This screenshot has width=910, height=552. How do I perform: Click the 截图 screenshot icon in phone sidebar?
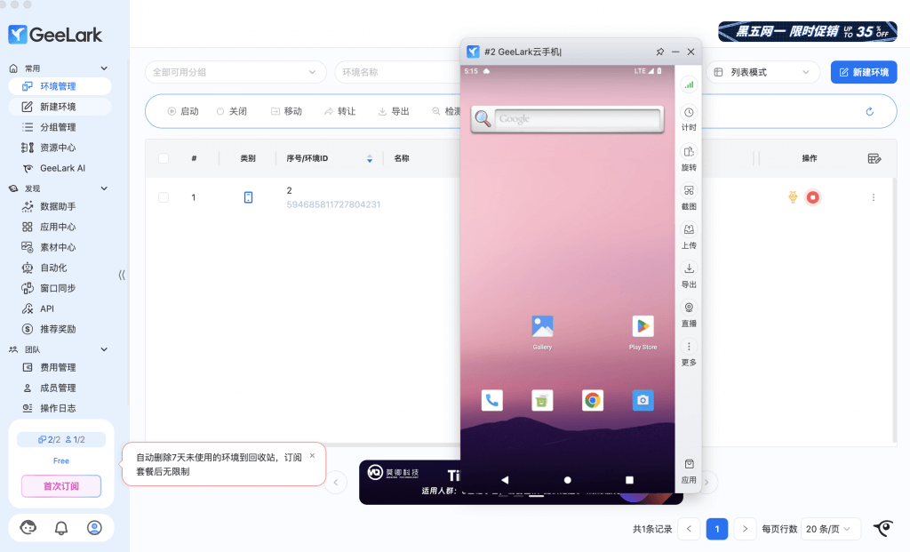(689, 191)
